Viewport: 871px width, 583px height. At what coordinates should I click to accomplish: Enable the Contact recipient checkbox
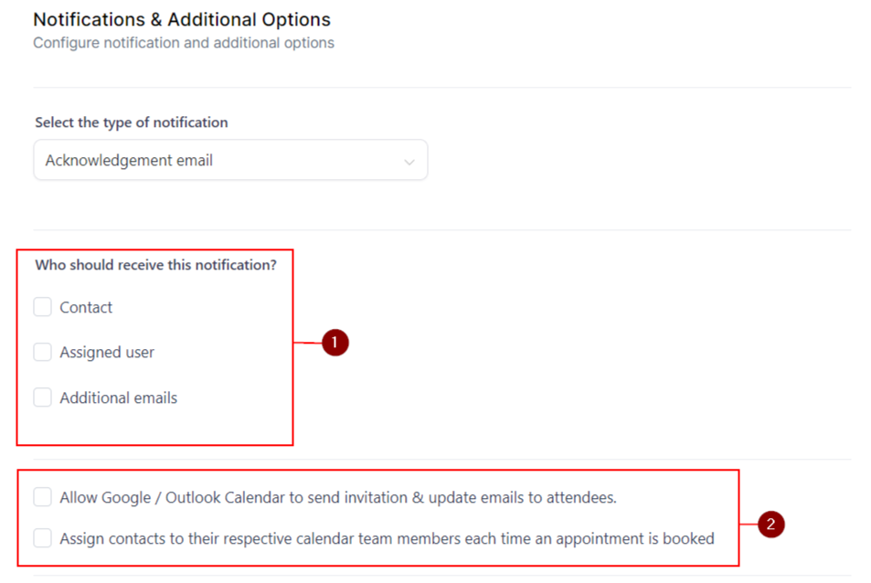point(42,307)
